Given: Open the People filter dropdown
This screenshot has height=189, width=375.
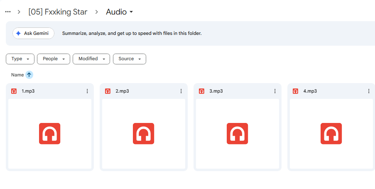Looking at the screenshot, I should coord(54,59).
